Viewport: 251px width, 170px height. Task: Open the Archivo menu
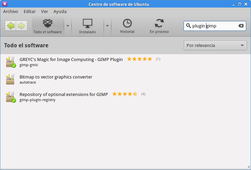coord(10,11)
